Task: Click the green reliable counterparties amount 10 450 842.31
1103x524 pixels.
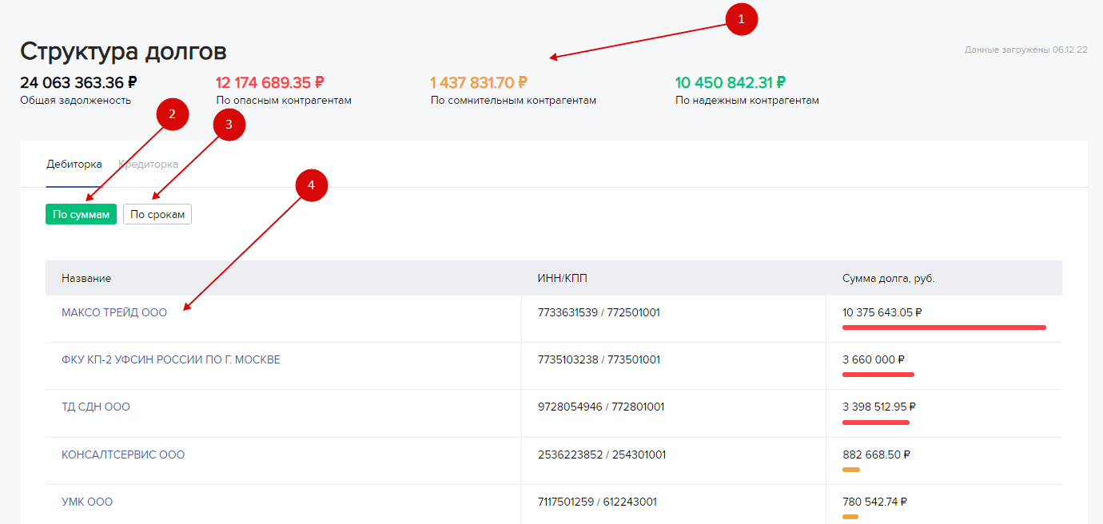Action: pyautogui.click(x=730, y=82)
